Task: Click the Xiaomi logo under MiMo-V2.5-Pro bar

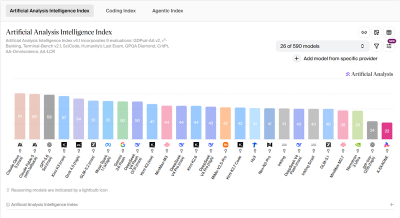Action: coord(225,145)
